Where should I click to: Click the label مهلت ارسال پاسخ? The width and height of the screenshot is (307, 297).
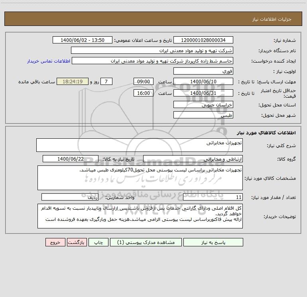pyautogui.click(x=276, y=82)
